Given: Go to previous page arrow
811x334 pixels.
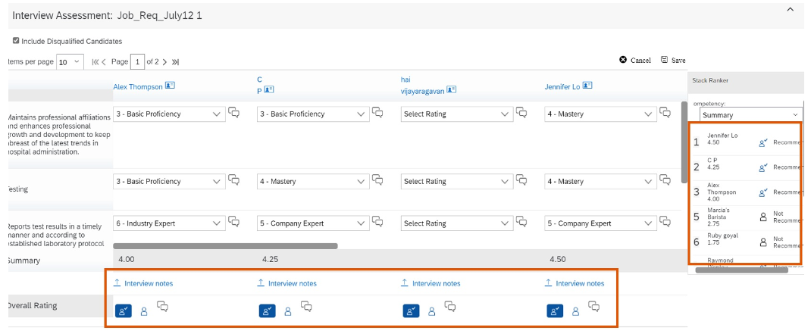Looking at the screenshot, I should point(103,62).
